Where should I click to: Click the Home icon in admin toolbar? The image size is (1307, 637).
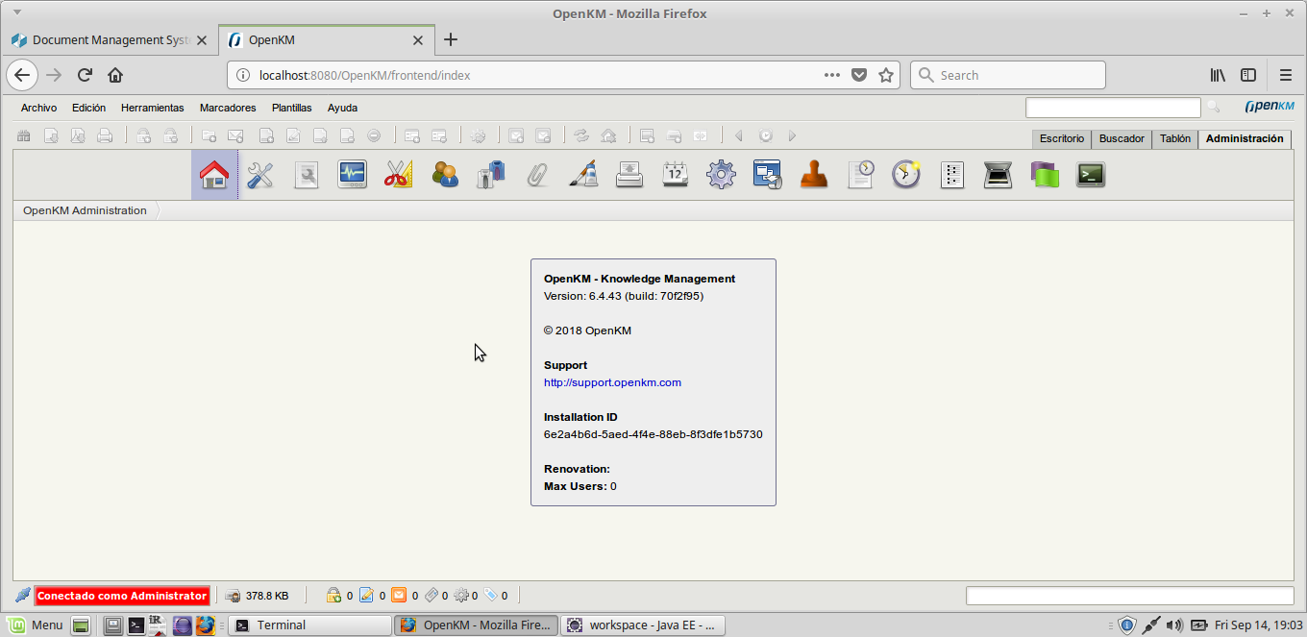[213, 174]
